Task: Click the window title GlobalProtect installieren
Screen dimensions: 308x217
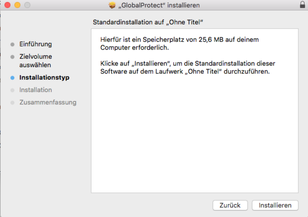Action: click(159, 5)
